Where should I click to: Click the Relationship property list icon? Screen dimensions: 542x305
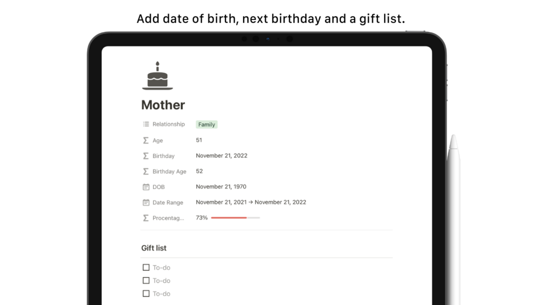[x=146, y=124]
